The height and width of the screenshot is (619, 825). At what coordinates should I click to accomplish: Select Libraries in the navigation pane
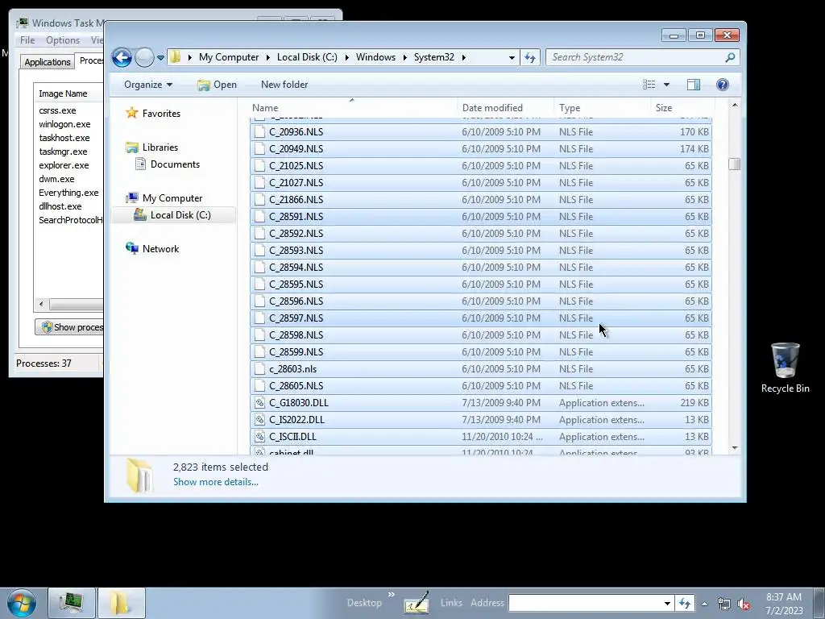(x=160, y=147)
